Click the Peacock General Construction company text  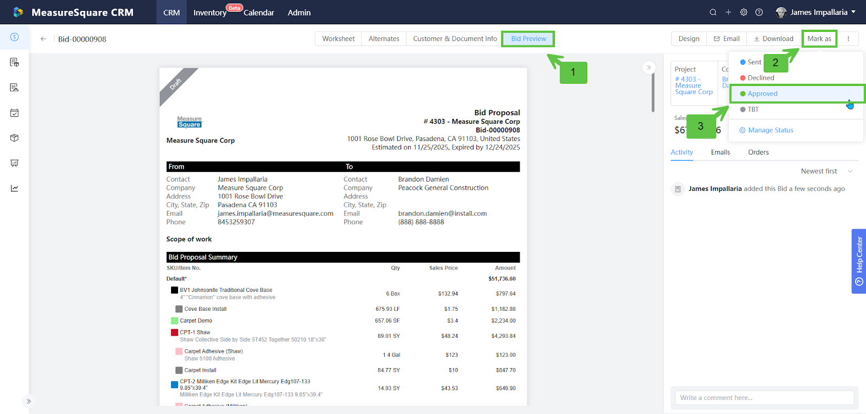coord(443,188)
